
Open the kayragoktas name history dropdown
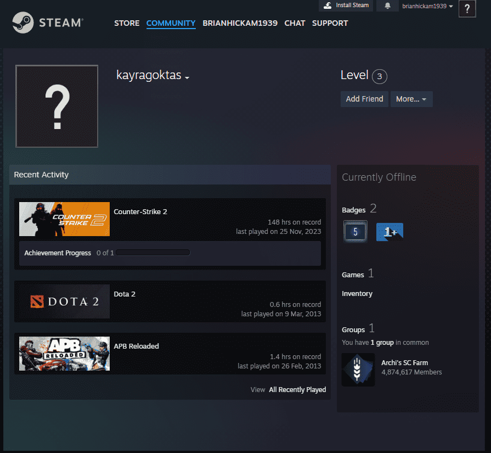click(187, 77)
